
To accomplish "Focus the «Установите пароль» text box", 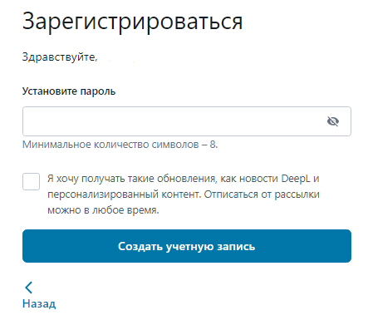I will tap(187, 121).
